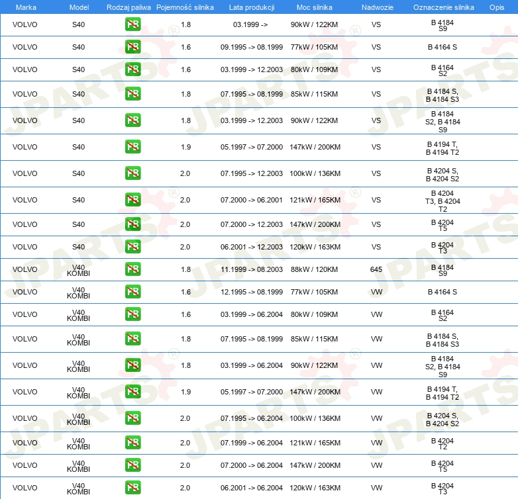Click the fuel icon in the V40 KOMBI 90kW / 122KM row
518x499 pixels.
(x=132, y=365)
